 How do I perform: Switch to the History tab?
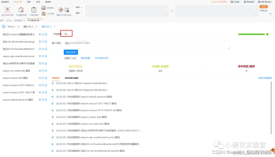[x=9, y=21]
